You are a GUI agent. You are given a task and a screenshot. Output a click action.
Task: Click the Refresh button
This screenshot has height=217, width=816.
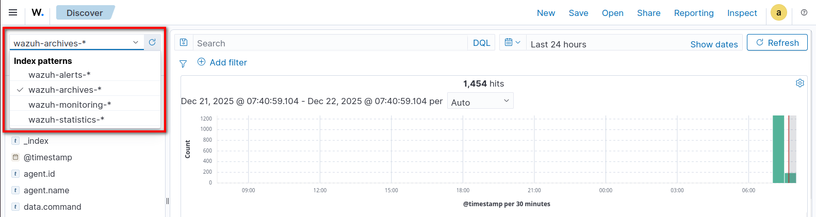point(777,43)
